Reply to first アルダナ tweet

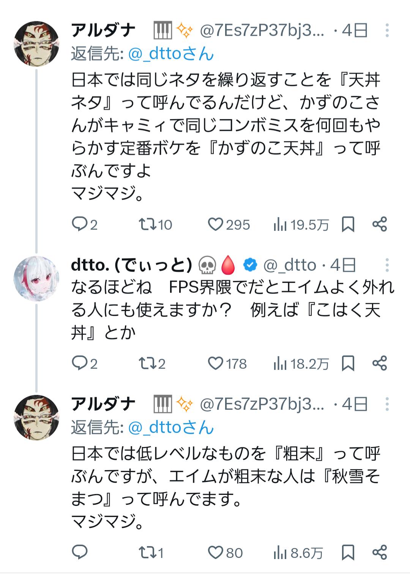click(x=80, y=224)
